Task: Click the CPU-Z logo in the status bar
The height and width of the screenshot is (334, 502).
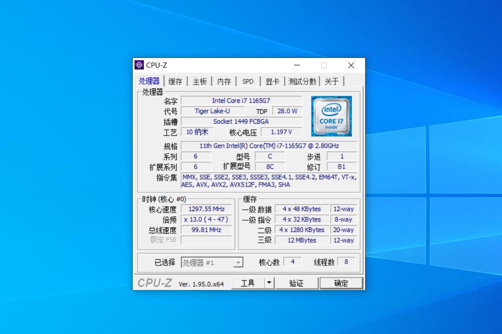Action: pyautogui.click(x=153, y=283)
